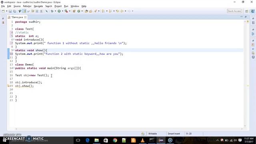Open the Window menu
256x144 pixels.
point(75,6)
